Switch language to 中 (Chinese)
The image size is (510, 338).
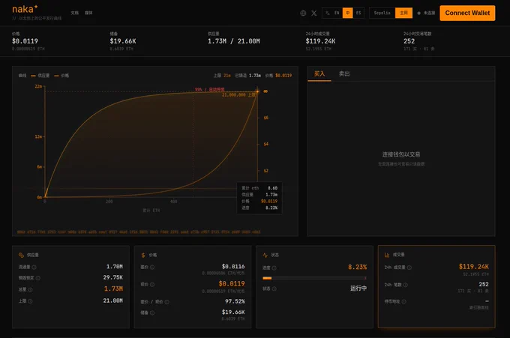[348, 13]
